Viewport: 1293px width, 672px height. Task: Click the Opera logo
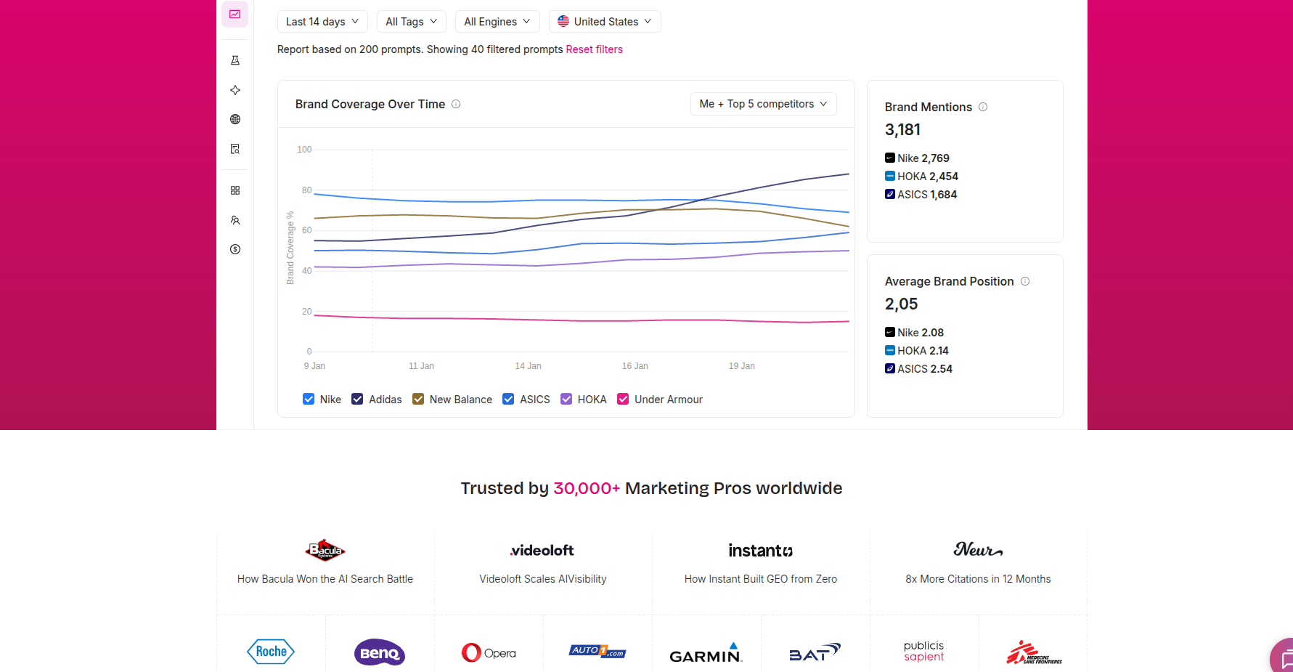489,652
